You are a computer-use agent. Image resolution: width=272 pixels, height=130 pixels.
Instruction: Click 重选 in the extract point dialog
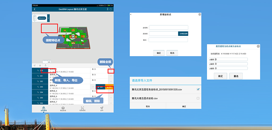pos(236,76)
